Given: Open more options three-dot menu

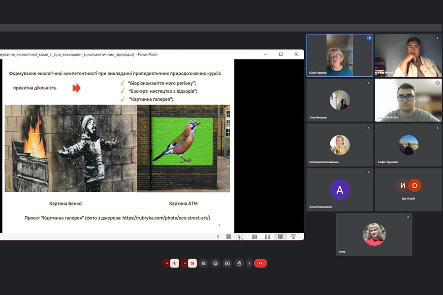Looking at the screenshot, I should [x=250, y=264].
